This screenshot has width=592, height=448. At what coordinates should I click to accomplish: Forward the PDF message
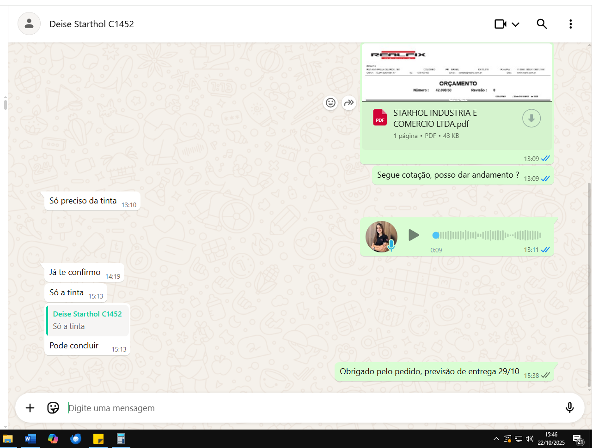pyautogui.click(x=349, y=102)
